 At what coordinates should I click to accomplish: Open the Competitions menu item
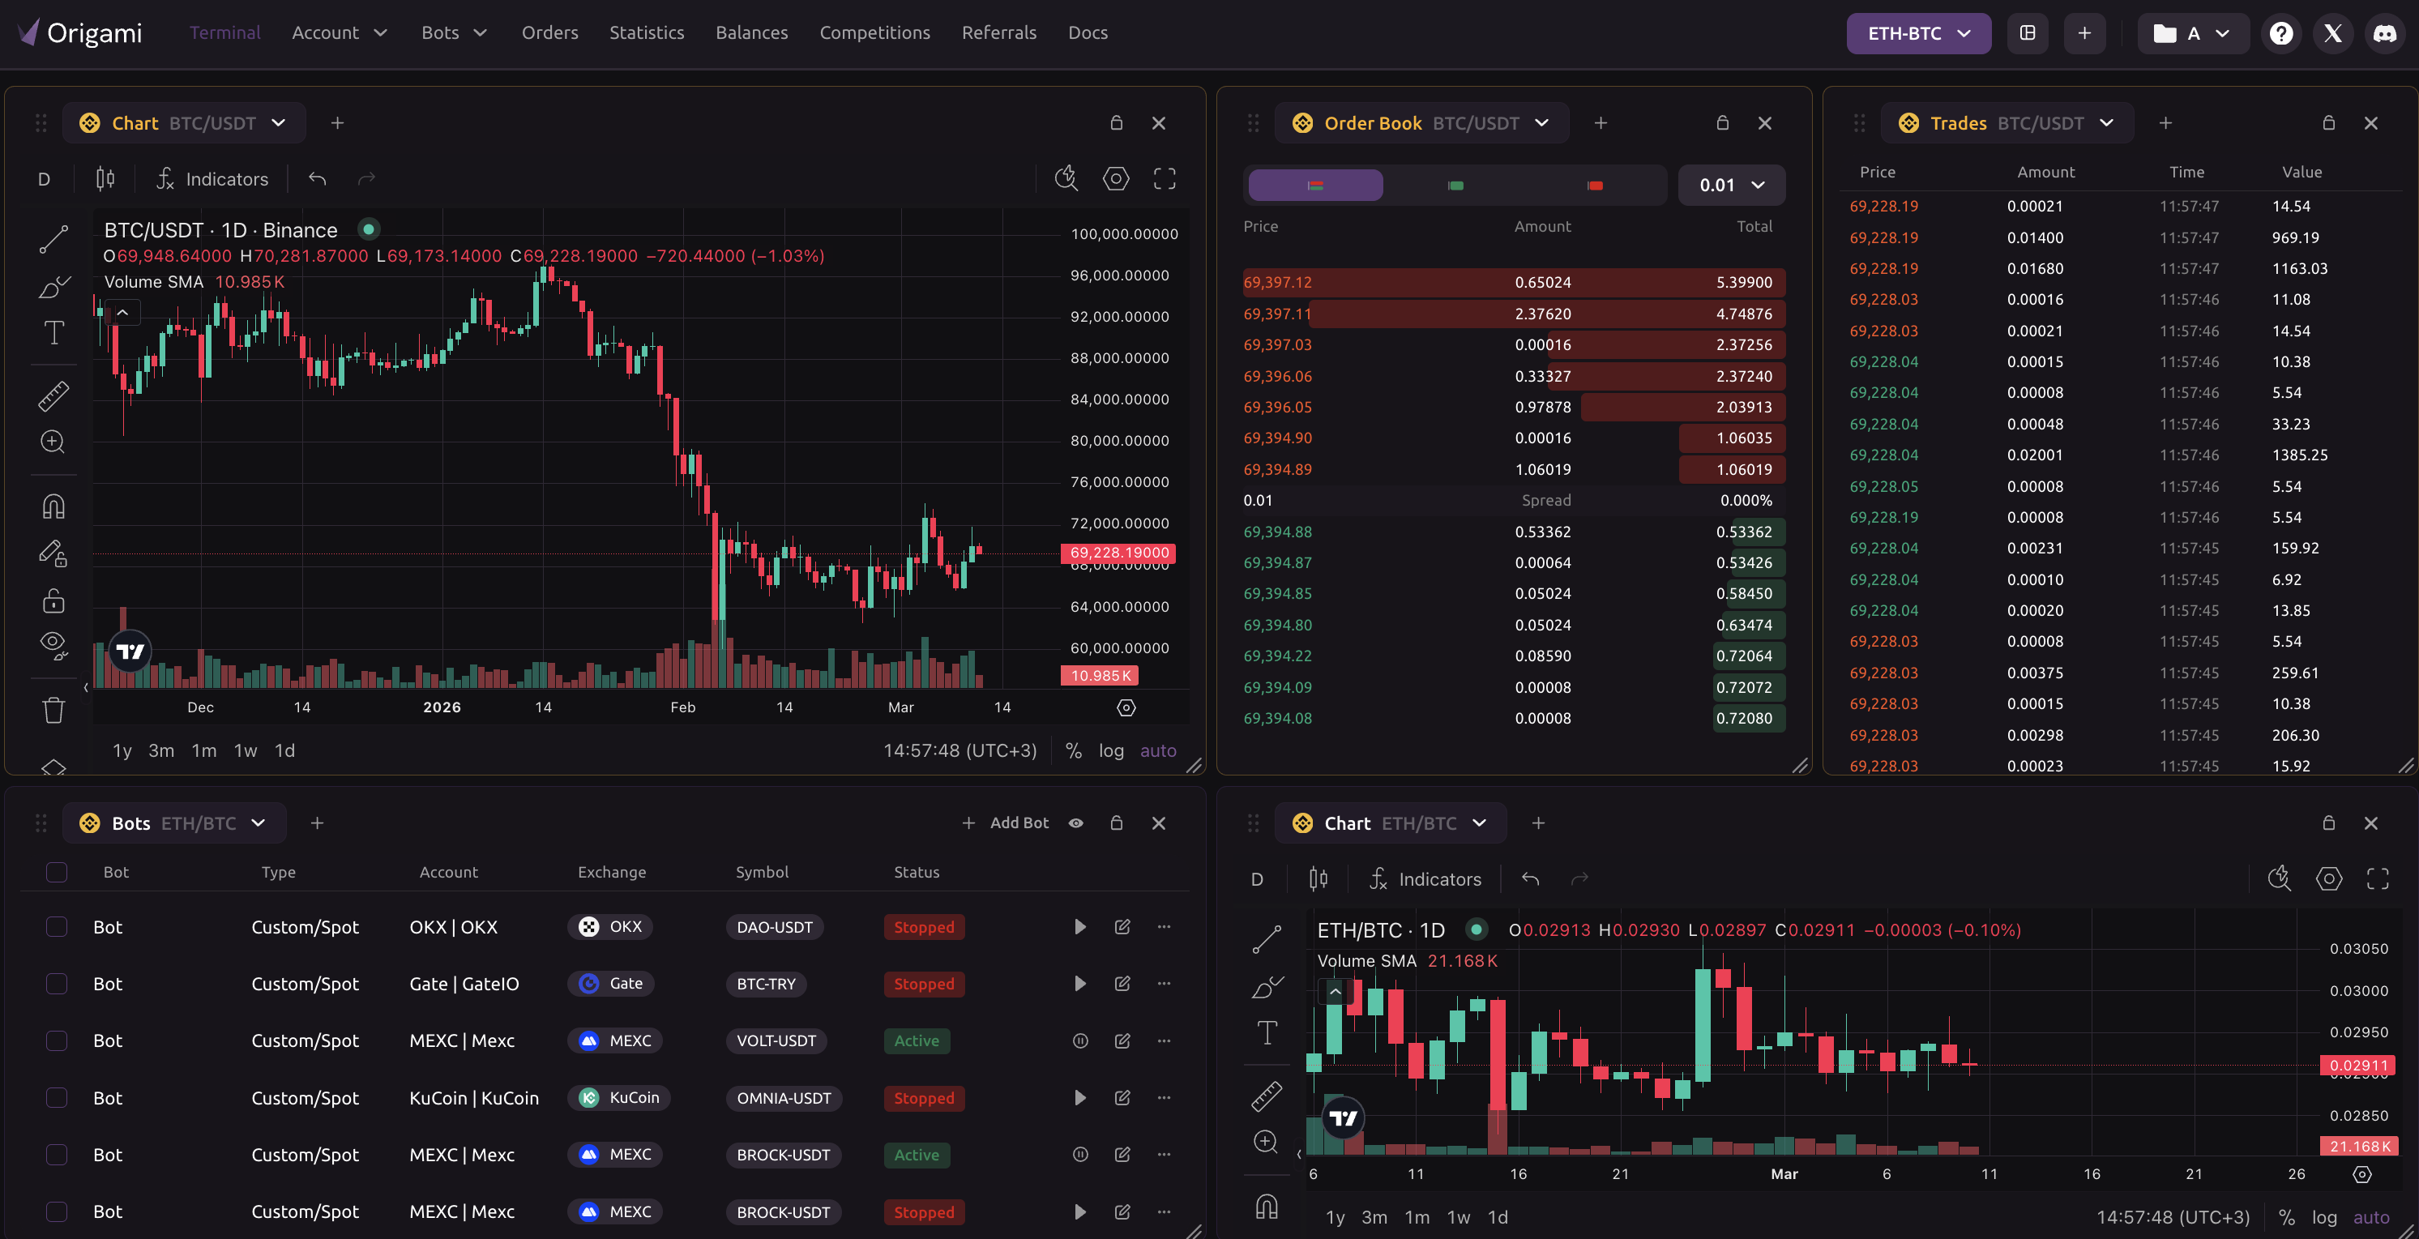(874, 33)
